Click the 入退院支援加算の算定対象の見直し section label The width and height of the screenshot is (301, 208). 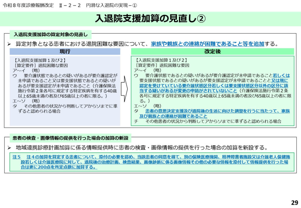(x=51, y=35)
